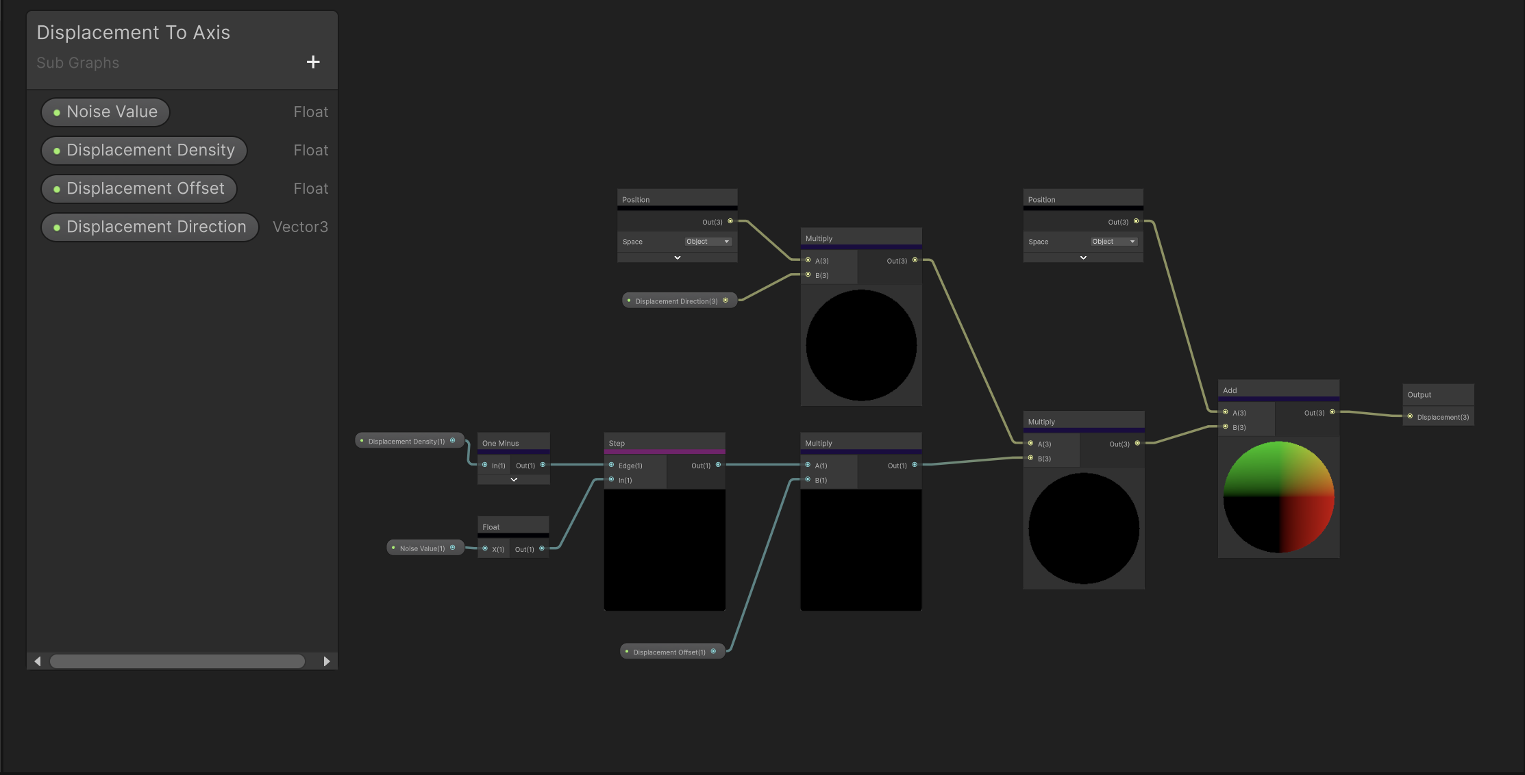The width and height of the screenshot is (1525, 775).
Task: Click the Out(1) output port of the Float node
Action: click(x=542, y=548)
